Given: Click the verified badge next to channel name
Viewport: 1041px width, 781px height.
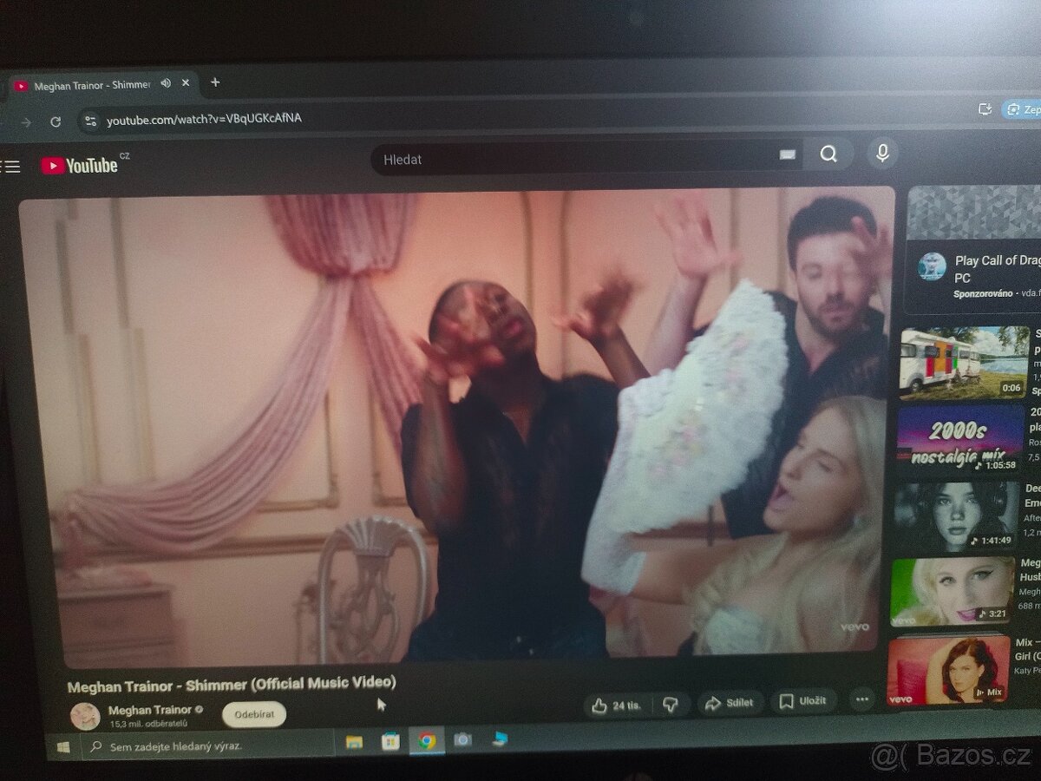Looking at the screenshot, I should click(x=200, y=710).
